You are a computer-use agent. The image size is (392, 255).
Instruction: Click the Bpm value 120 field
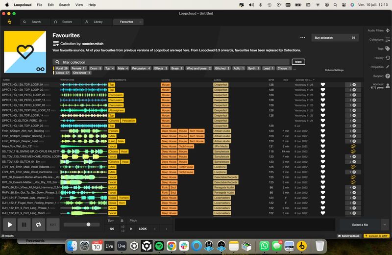[x=112, y=229]
